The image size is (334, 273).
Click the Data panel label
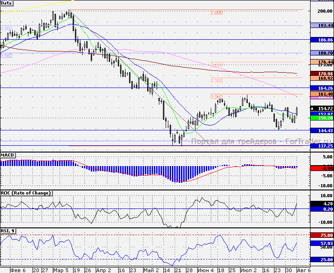pyautogui.click(x=7, y=3)
